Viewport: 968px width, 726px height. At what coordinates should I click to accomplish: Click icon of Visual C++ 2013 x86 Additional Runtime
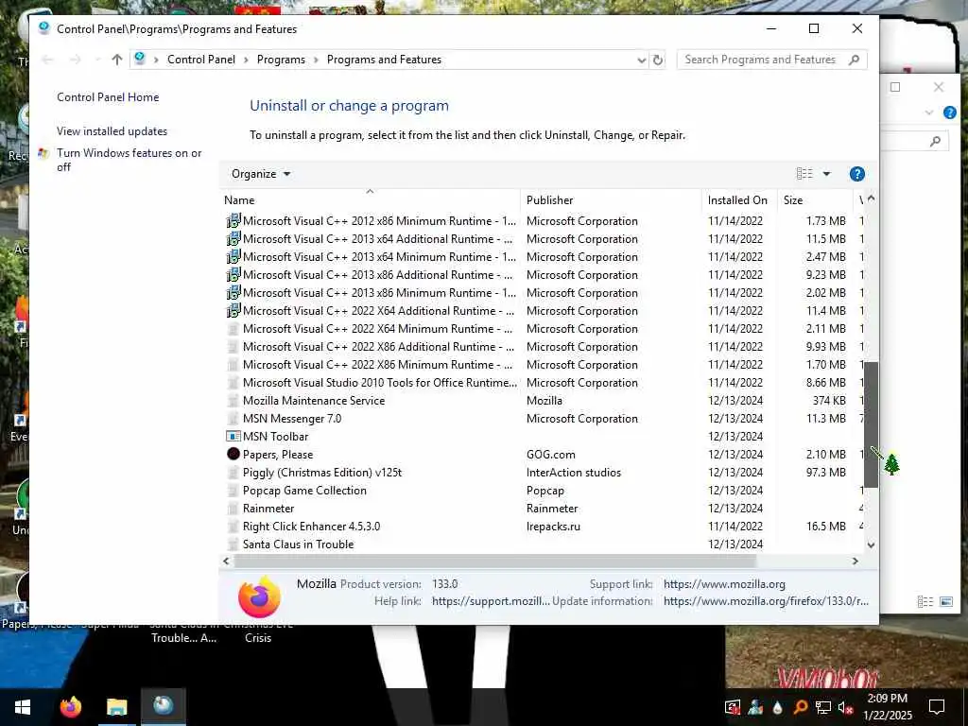coord(233,274)
